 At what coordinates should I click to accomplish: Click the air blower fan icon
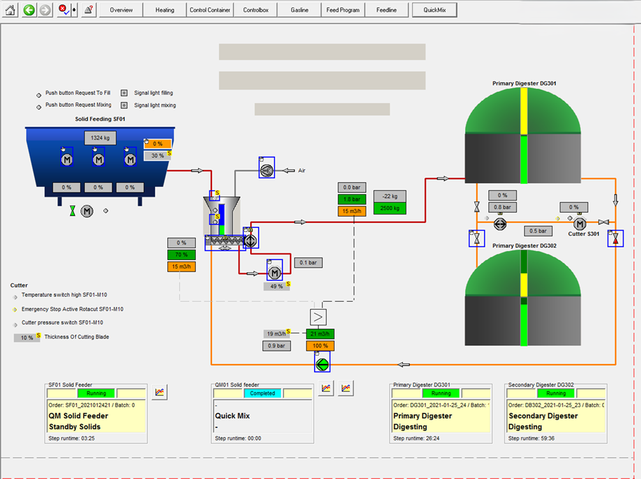coord(266,168)
